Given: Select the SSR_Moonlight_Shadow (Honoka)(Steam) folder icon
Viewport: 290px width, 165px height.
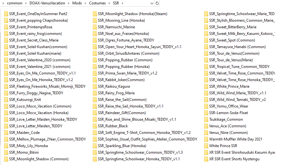Looking at the screenshot, I should click(95, 14).
